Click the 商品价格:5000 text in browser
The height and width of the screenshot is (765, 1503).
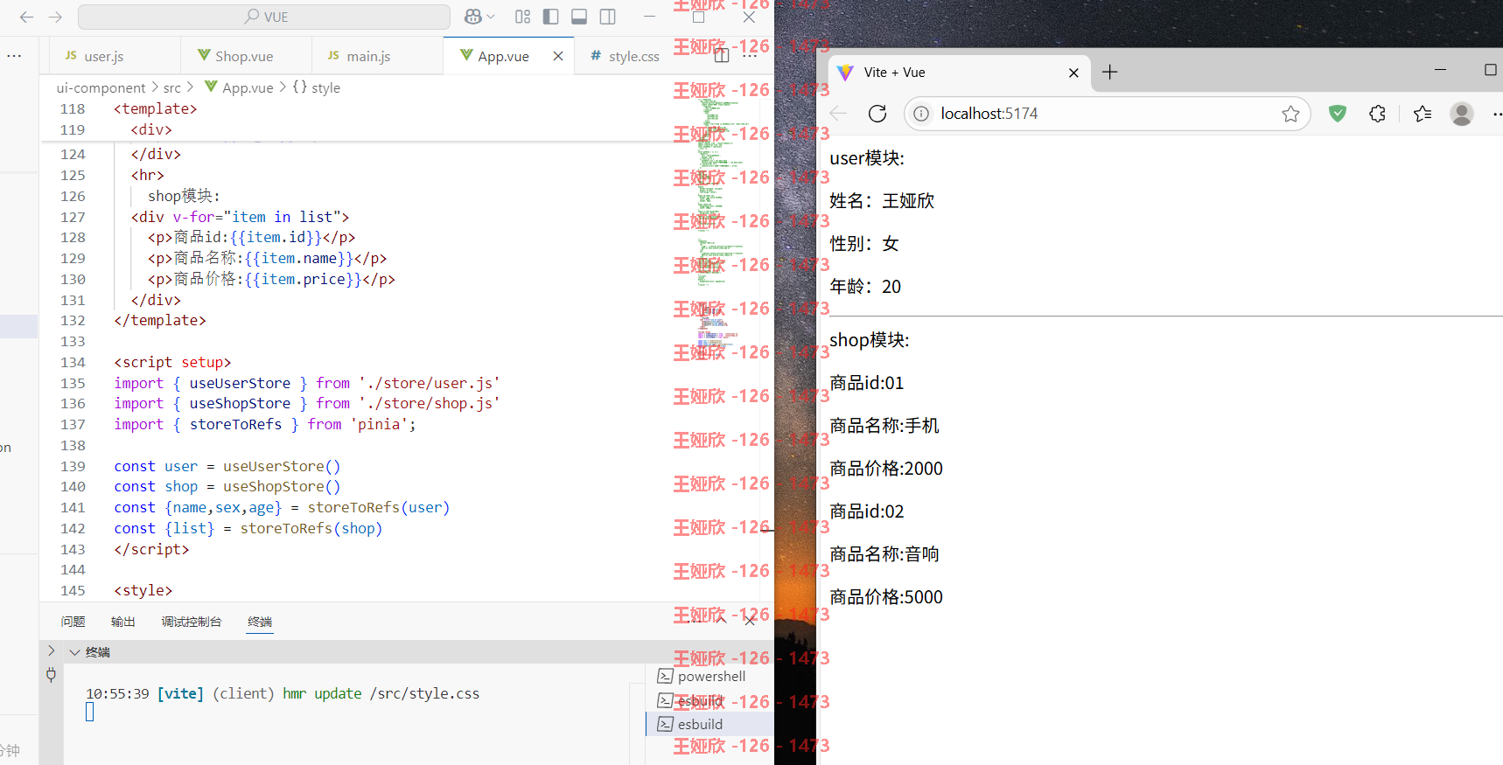click(x=886, y=597)
